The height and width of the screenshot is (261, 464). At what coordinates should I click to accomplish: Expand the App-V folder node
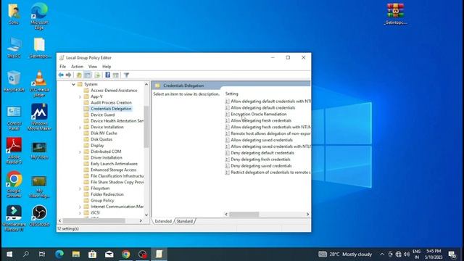[x=80, y=96]
